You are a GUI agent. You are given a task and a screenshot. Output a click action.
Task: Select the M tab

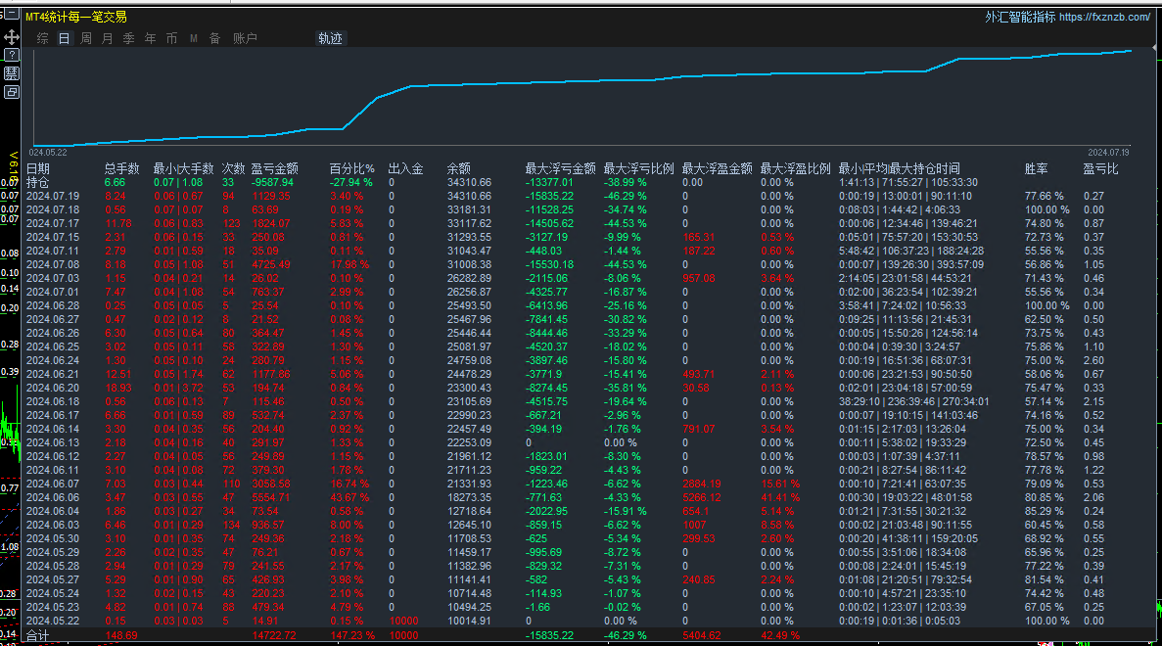point(194,38)
